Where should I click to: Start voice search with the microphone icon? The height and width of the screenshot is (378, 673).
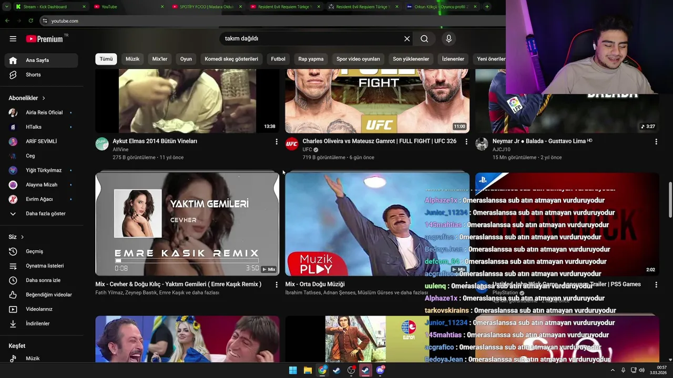pos(448,38)
